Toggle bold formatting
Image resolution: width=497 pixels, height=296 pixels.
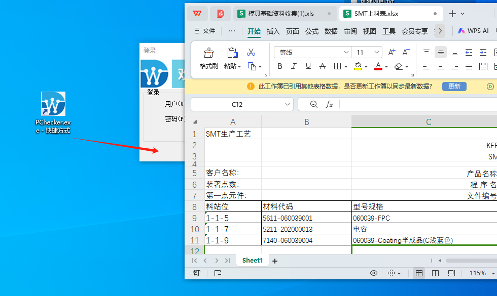point(279,66)
